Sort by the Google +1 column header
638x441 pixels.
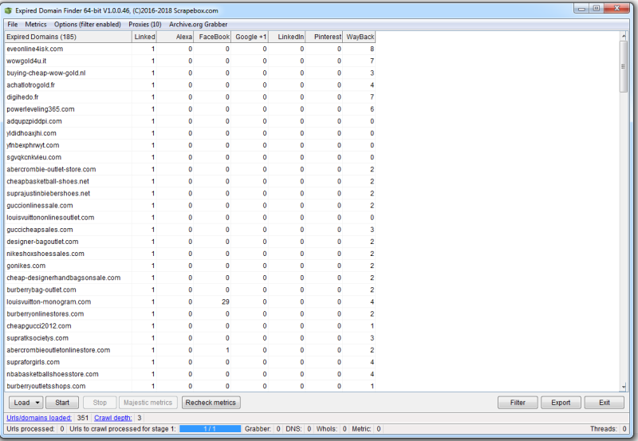(250, 37)
